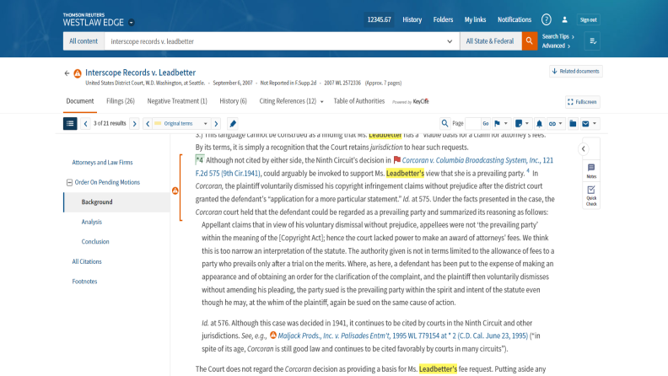Open Search Tips link

pos(558,36)
